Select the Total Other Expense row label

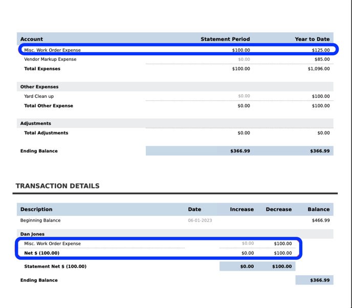point(49,106)
